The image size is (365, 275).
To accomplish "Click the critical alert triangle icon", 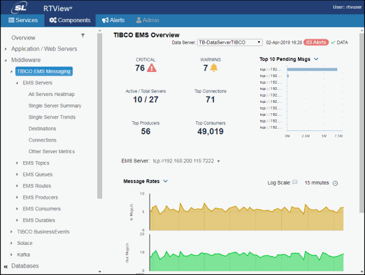I will coord(151,68).
